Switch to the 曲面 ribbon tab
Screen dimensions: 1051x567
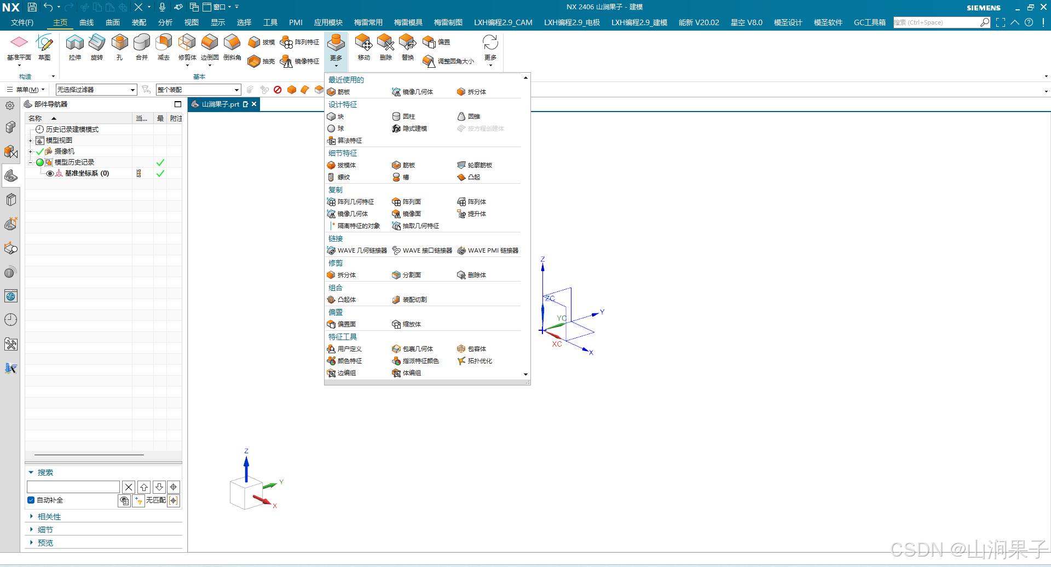[113, 22]
